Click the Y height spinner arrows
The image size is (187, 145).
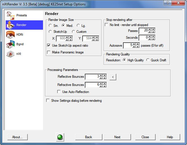[x=95, y=38]
